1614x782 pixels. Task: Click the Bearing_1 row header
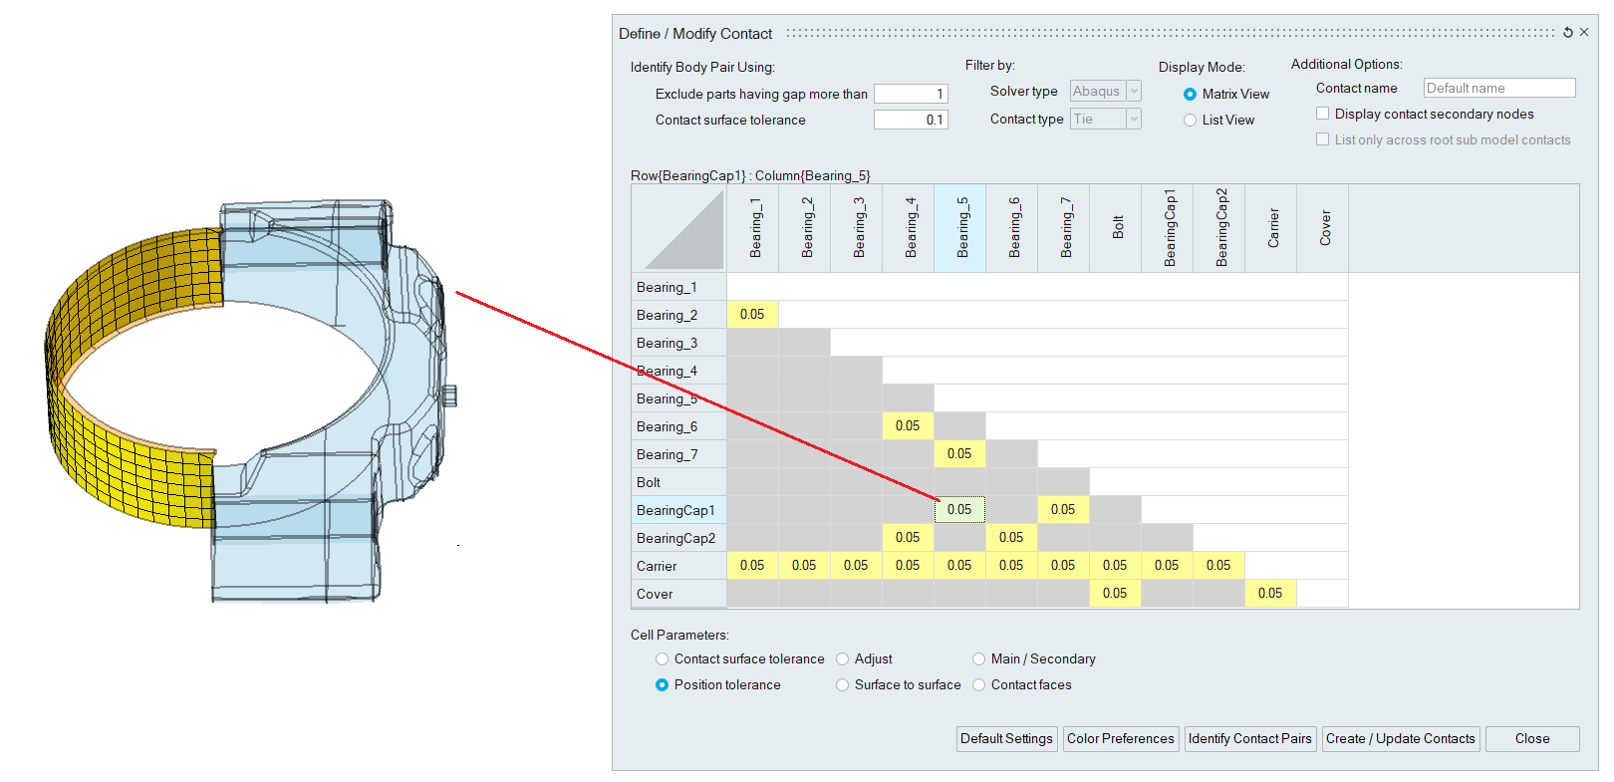click(679, 287)
